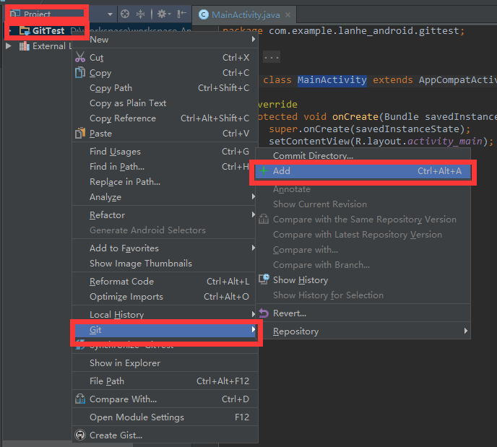
Task: Open the Repository submenu
Action: [363, 331]
